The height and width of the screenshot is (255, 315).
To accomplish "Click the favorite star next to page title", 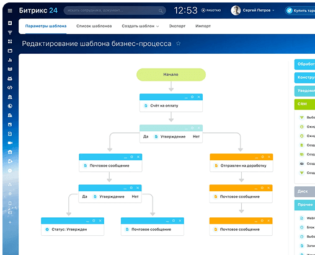I will (178, 43).
